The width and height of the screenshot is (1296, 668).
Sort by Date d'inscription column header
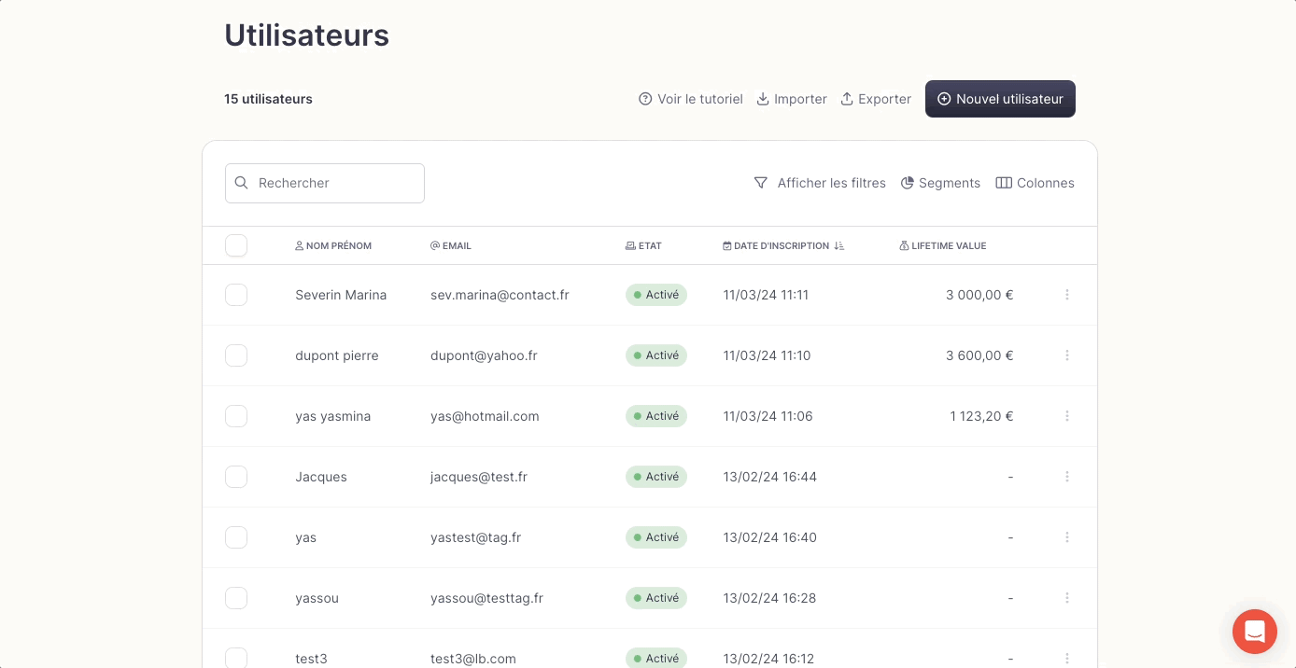click(783, 246)
